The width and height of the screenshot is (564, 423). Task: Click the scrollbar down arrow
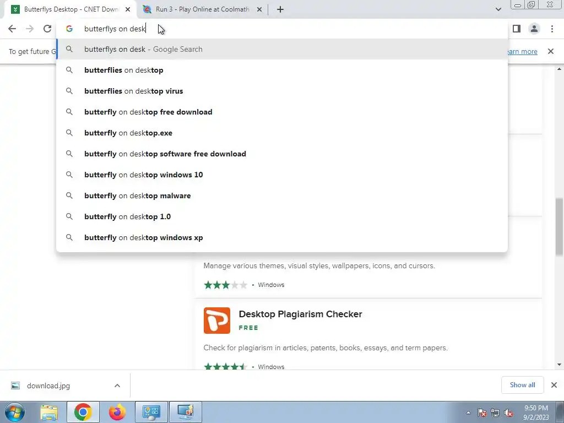(x=560, y=365)
